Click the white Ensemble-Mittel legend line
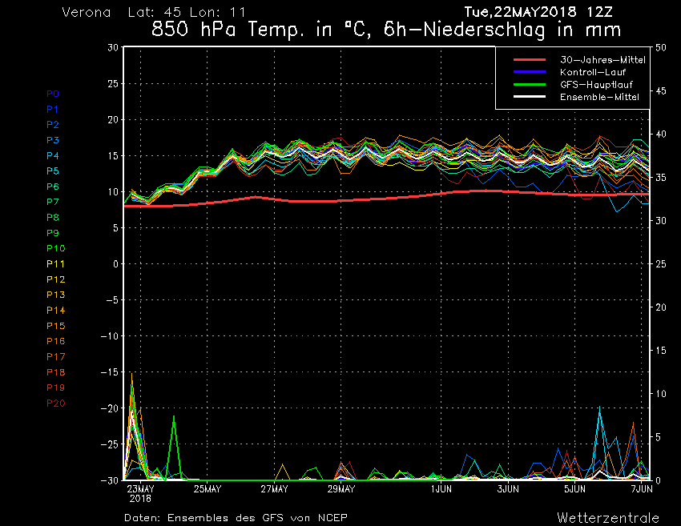The height and width of the screenshot is (526, 681). tap(530, 96)
